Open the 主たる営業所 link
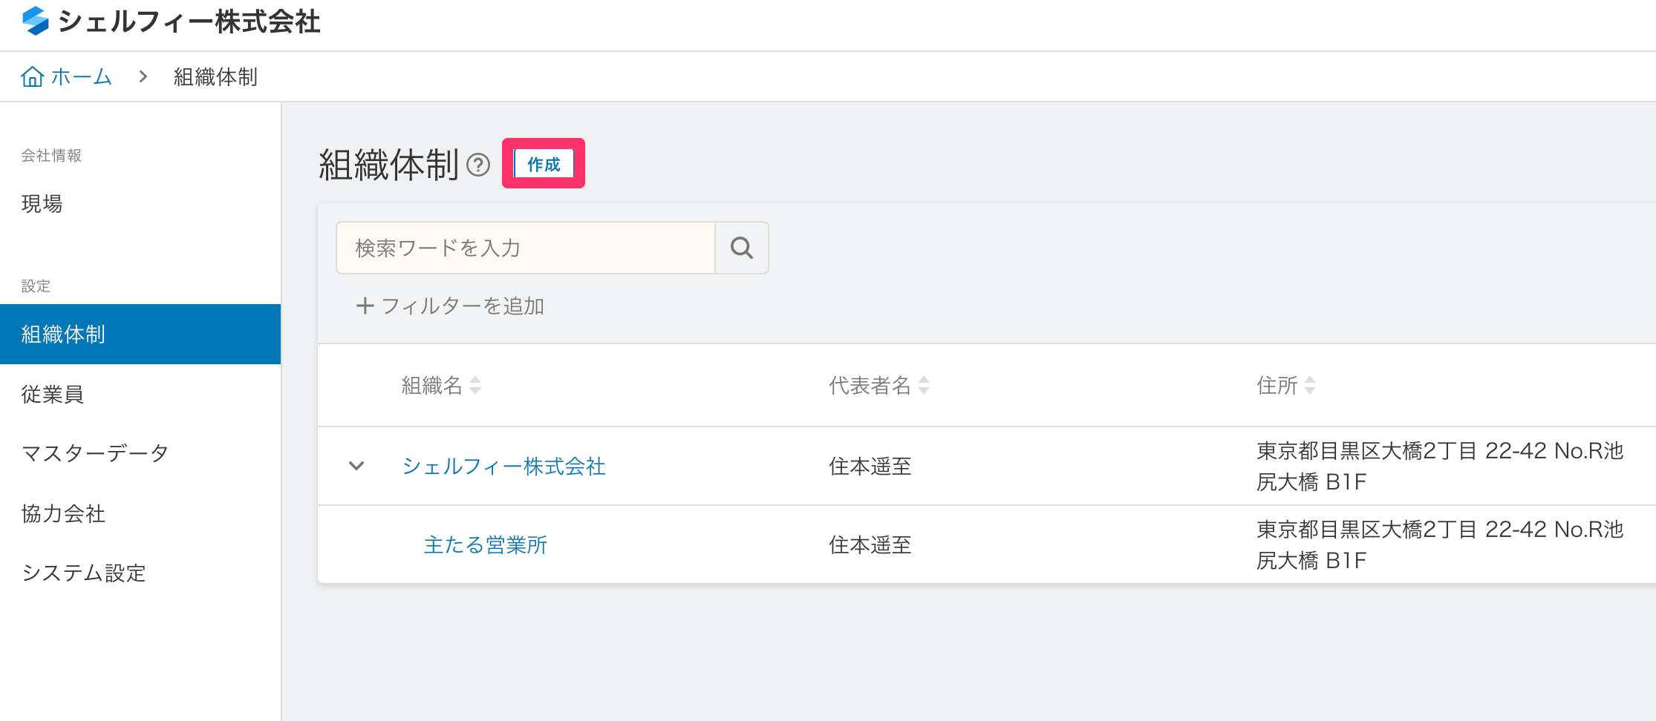Image resolution: width=1656 pixels, height=721 pixels. [485, 544]
